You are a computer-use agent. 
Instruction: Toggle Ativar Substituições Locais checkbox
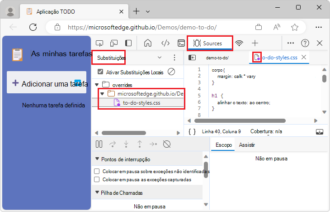click(x=100, y=72)
